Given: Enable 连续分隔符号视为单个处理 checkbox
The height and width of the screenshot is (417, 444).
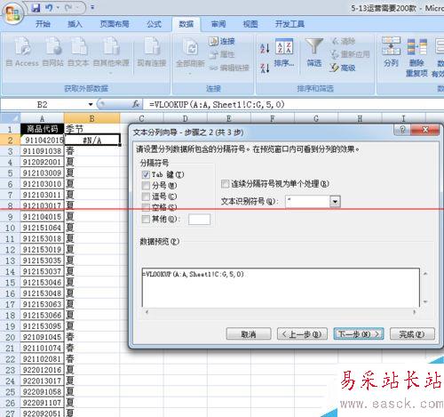Looking at the screenshot, I should click(225, 184).
